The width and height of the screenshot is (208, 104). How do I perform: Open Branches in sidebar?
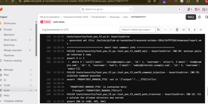9,45
